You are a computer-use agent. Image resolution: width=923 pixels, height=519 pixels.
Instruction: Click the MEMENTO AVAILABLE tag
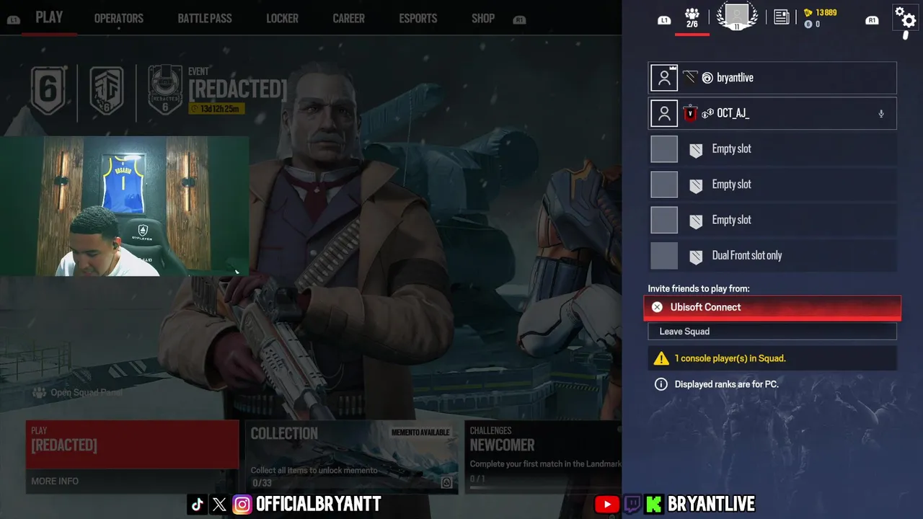click(420, 432)
